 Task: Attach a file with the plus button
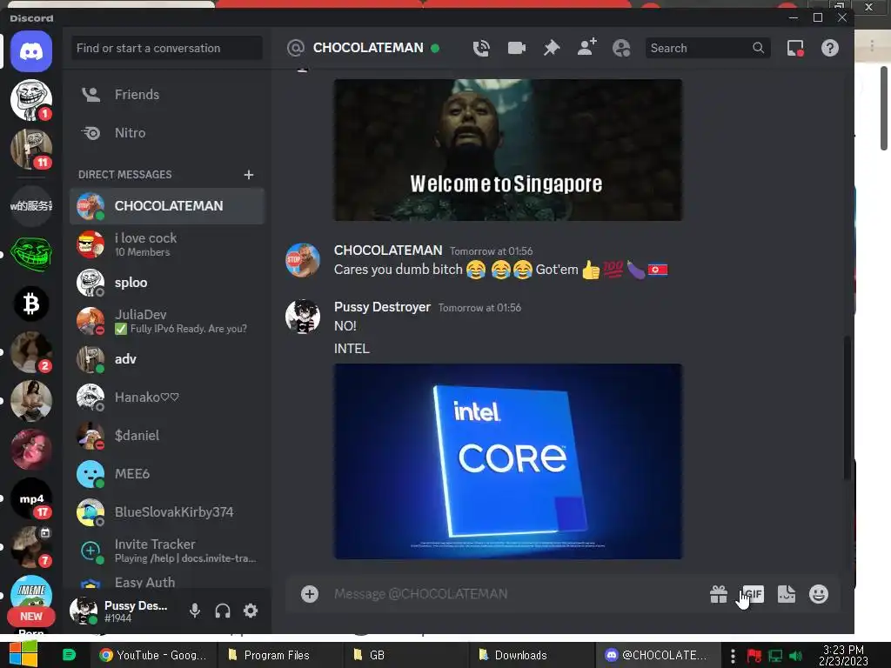310,594
